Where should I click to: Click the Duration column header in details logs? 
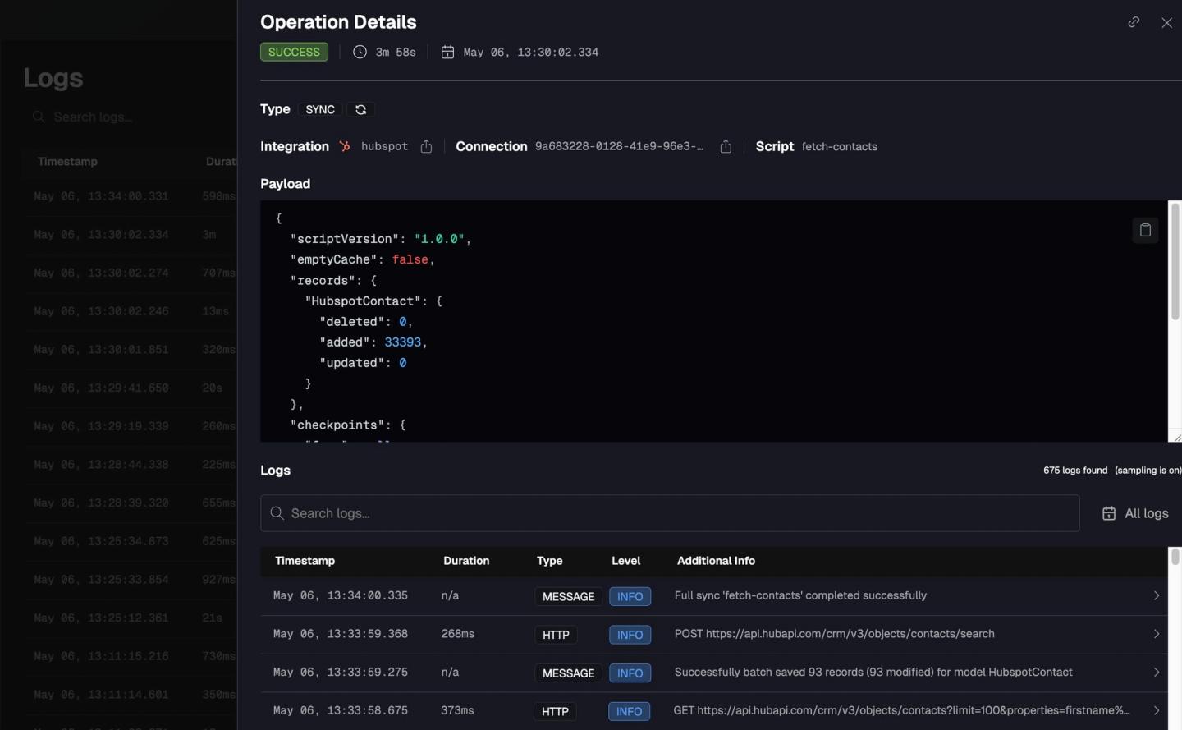pyautogui.click(x=466, y=561)
